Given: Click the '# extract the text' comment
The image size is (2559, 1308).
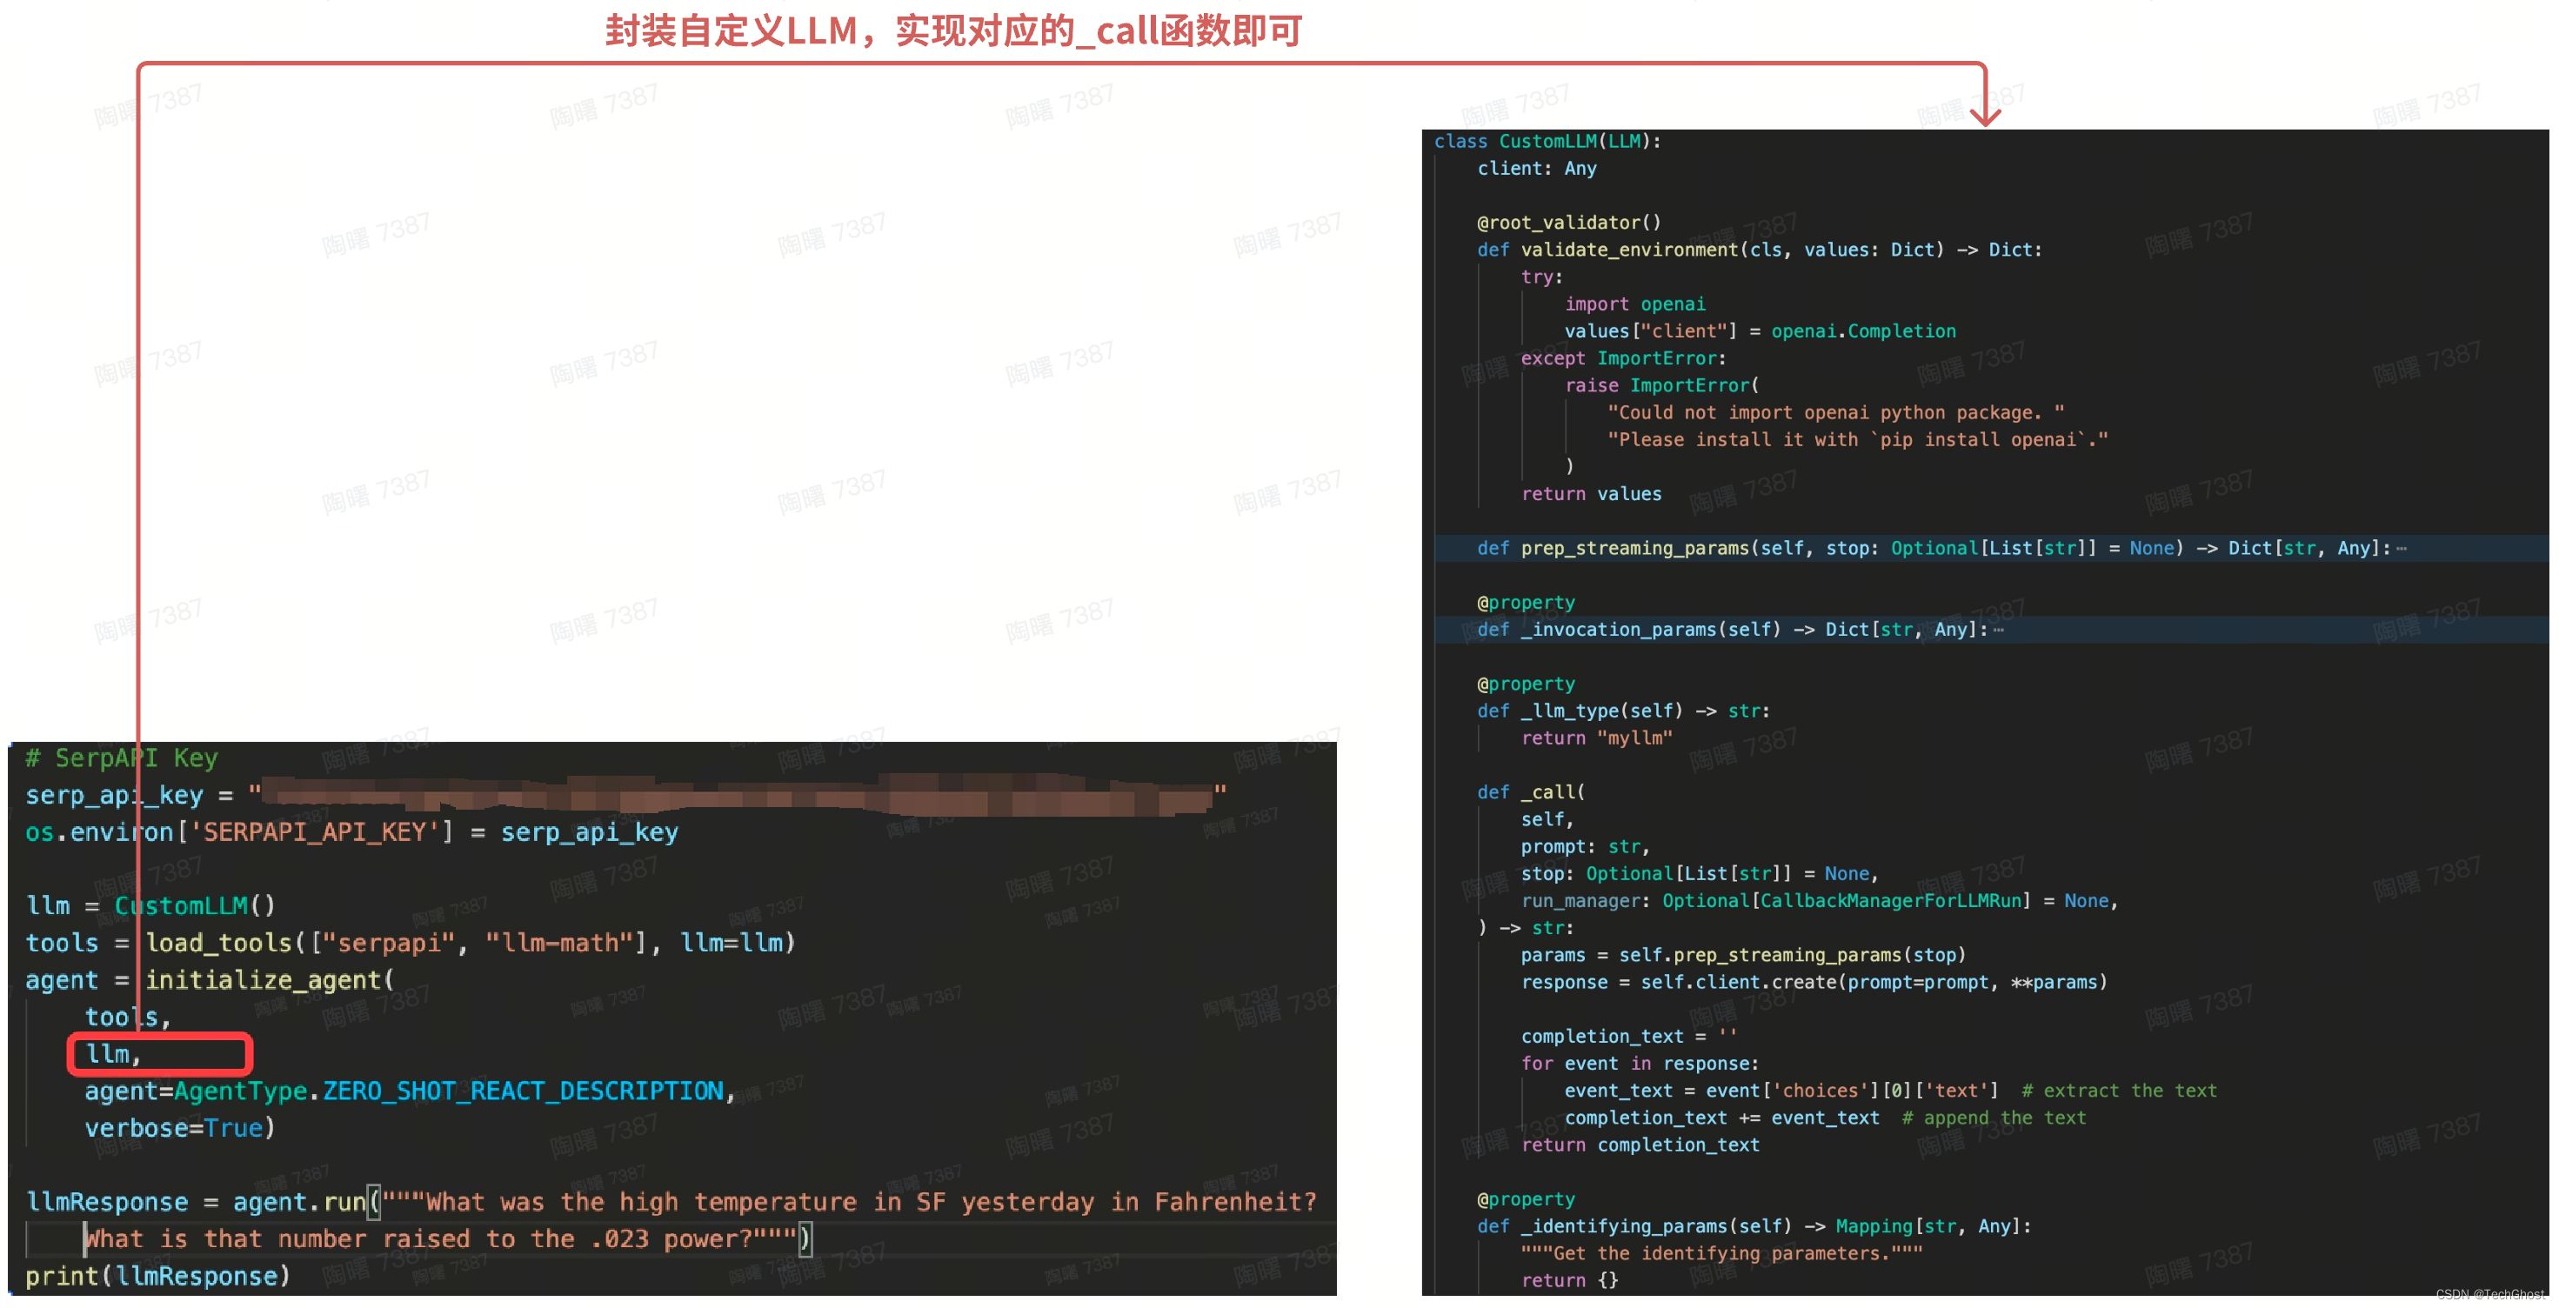Looking at the screenshot, I should [x=2118, y=1091].
